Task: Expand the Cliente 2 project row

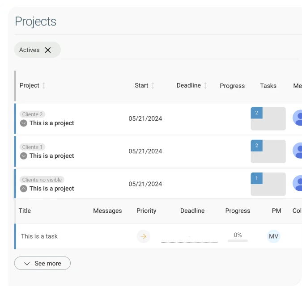Action: [x=24, y=123]
